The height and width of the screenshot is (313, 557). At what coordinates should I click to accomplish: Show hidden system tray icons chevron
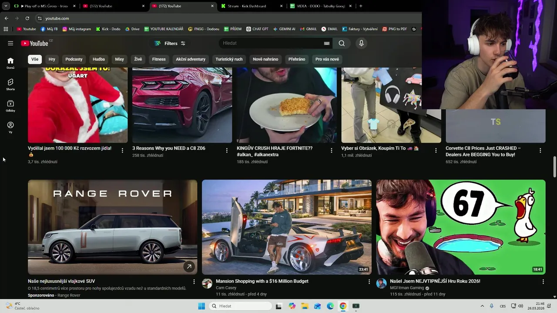point(482,306)
